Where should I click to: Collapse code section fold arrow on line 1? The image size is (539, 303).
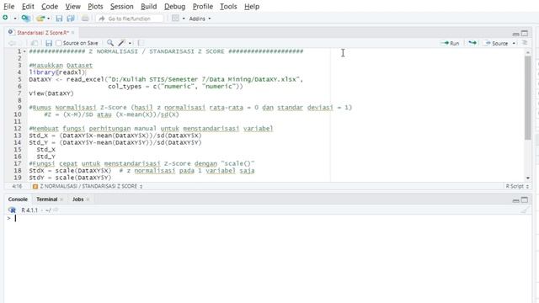(x=24, y=51)
